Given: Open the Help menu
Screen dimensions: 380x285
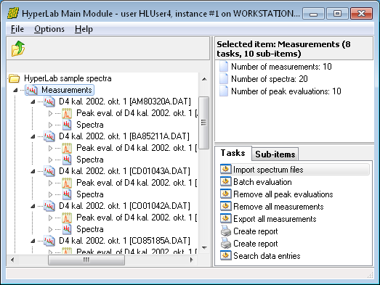Looking at the screenshot, I should point(84,29).
